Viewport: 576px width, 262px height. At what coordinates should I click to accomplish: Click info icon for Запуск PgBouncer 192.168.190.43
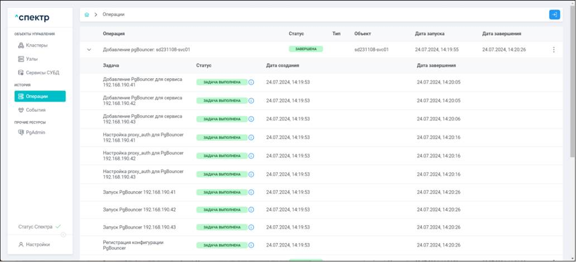point(251,227)
